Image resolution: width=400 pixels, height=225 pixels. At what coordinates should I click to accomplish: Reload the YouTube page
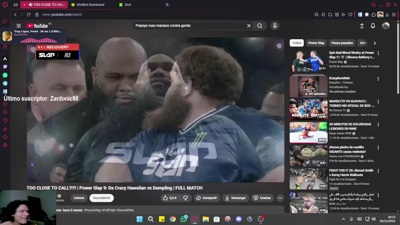[x=28, y=15]
